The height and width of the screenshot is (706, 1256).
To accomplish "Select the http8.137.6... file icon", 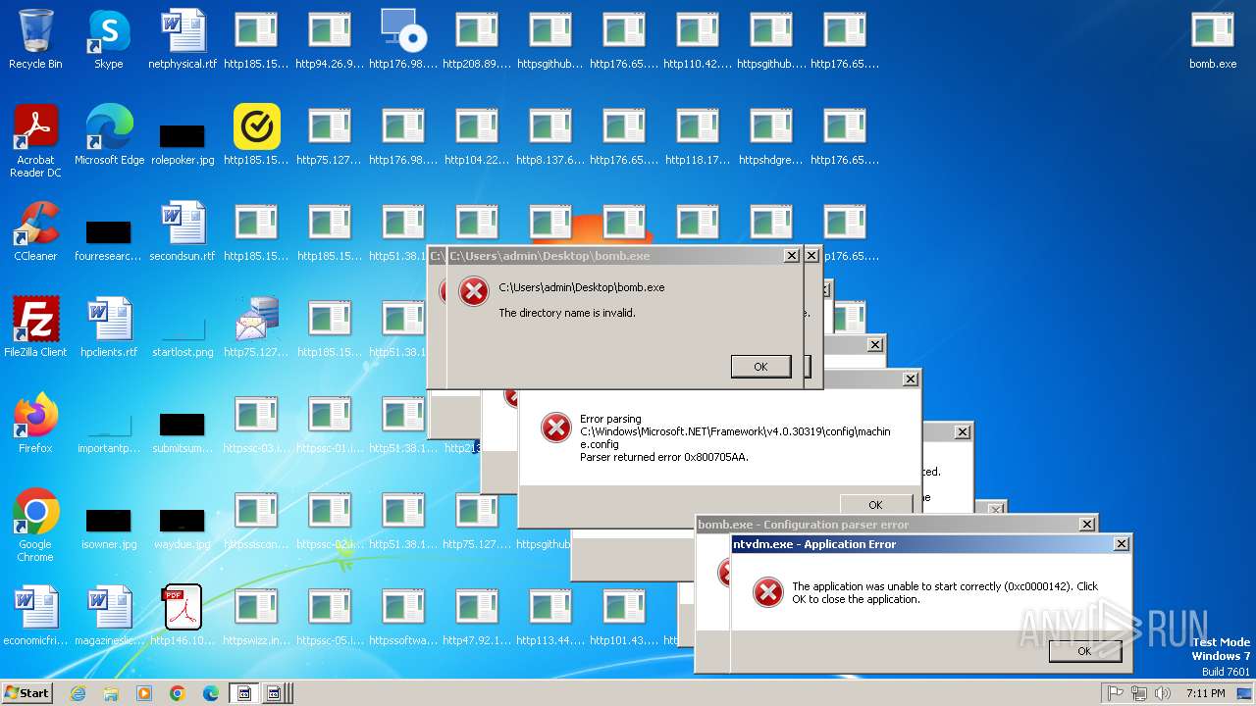I will [x=550, y=135].
